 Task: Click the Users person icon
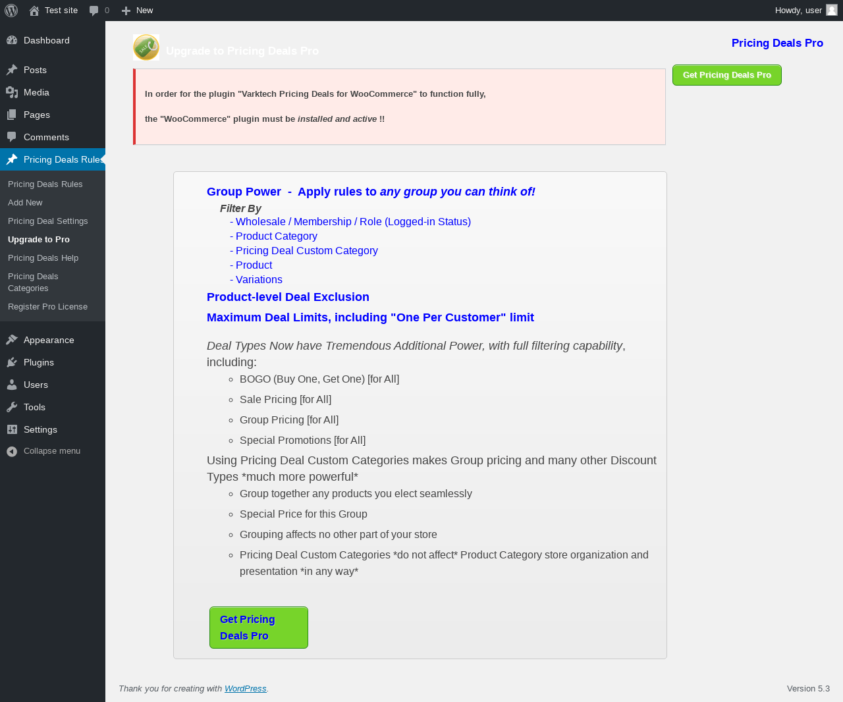tap(12, 385)
